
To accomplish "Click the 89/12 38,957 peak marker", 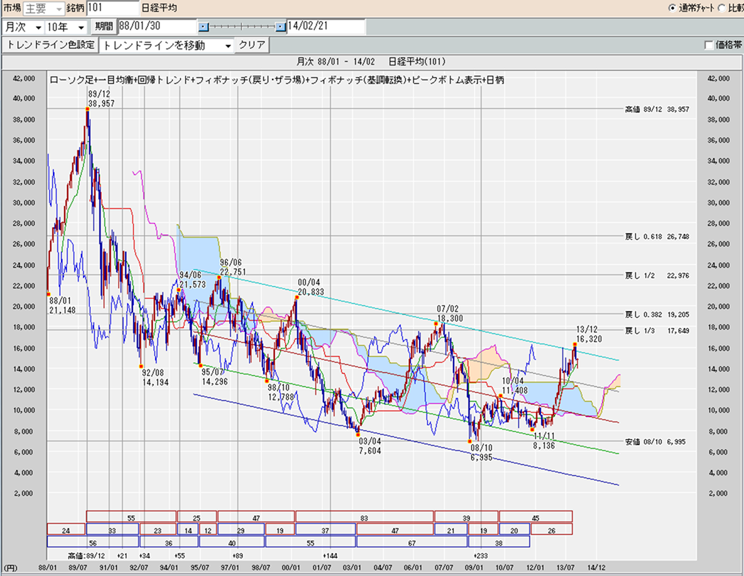I will [87, 109].
